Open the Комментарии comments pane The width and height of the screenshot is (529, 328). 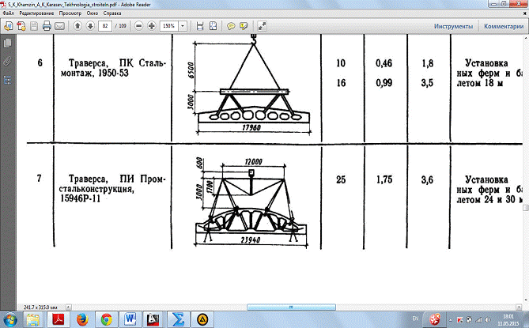coord(504,26)
